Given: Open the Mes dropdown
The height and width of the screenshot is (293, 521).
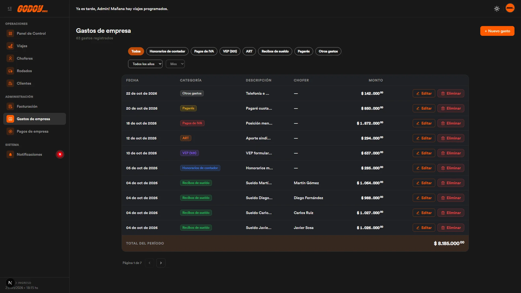Looking at the screenshot, I should (175, 64).
